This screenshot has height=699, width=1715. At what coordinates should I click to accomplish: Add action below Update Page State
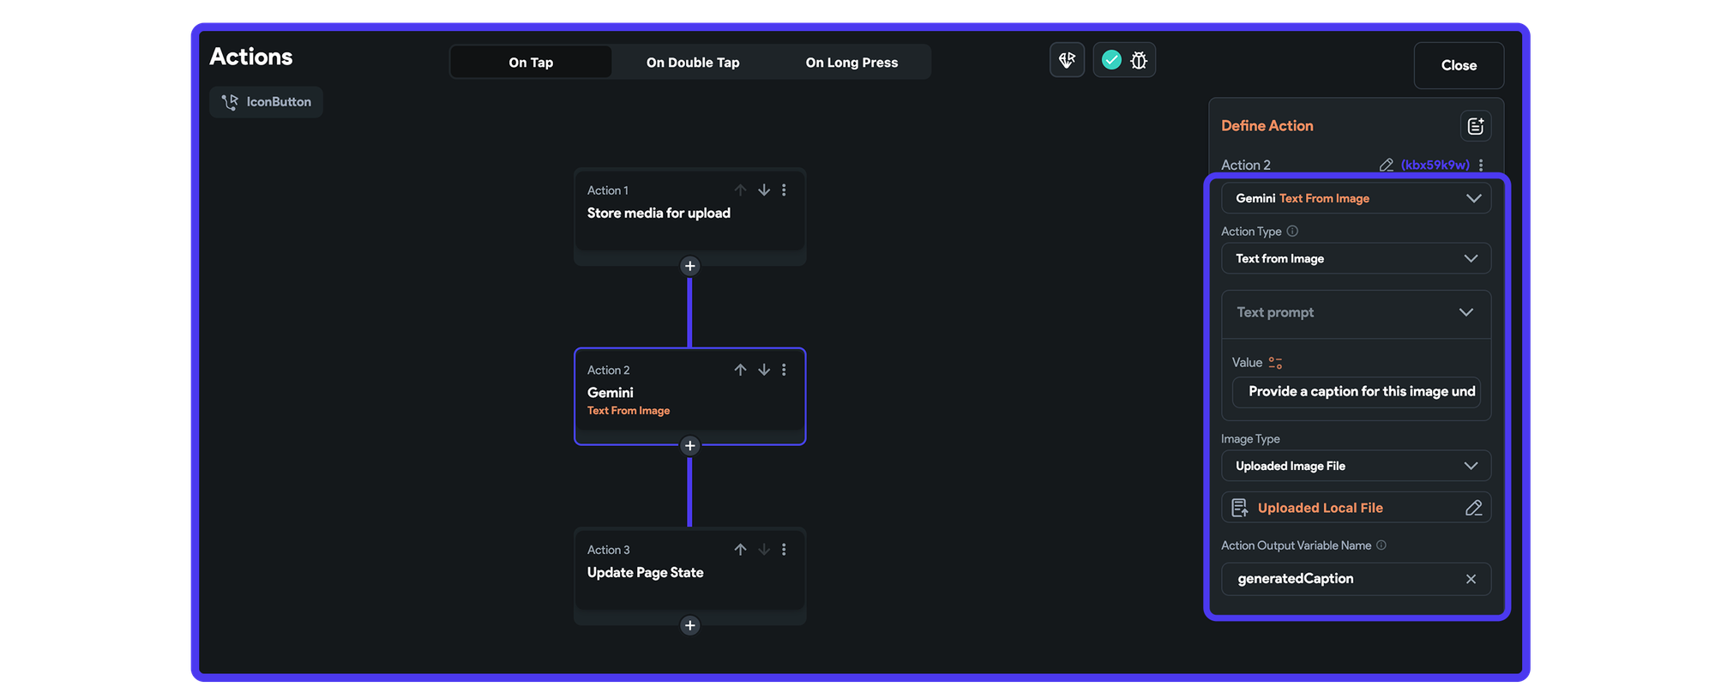[689, 625]
